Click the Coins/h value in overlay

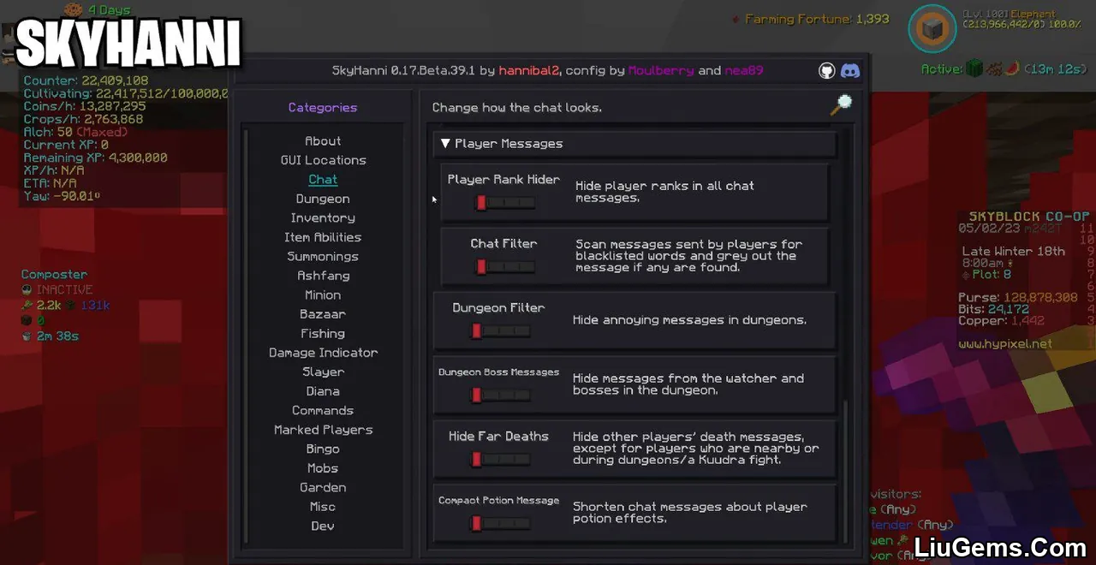click(113, 106)
